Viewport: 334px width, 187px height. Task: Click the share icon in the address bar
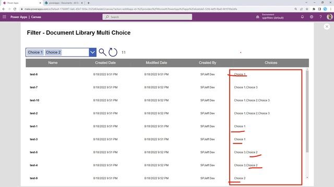(x=301, y=9)
